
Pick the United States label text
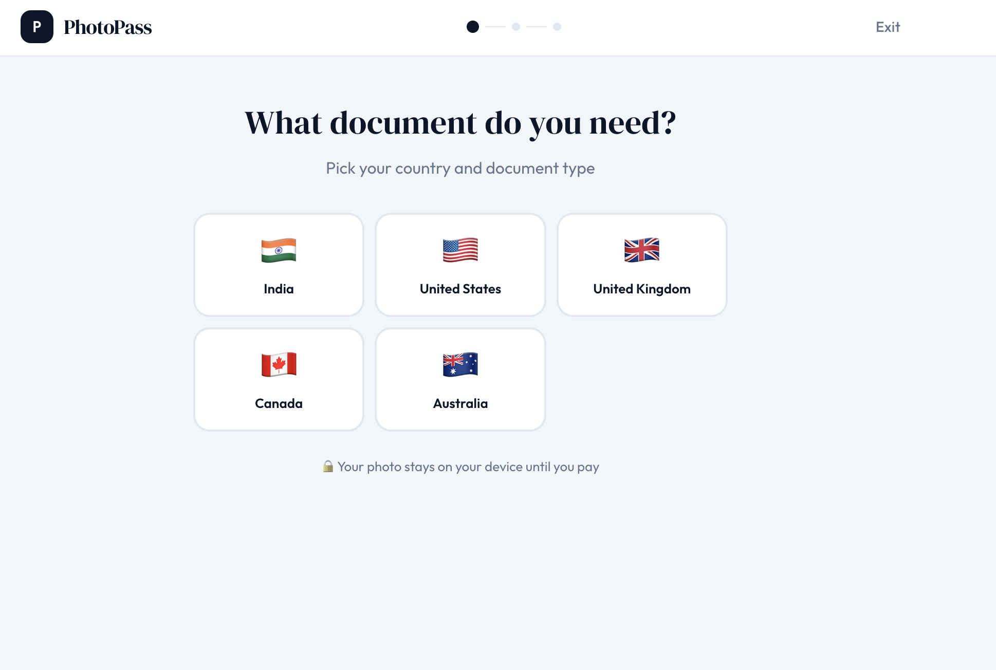pos(460,289)
